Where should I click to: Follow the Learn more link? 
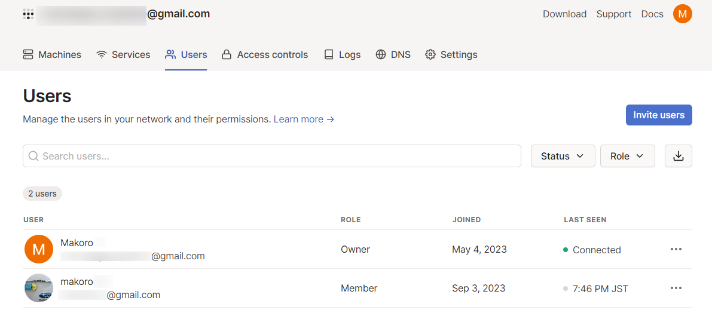coord(304,119)
